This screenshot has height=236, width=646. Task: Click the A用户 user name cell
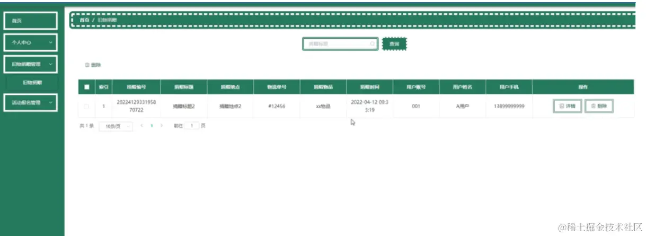[x=463, y=107]
